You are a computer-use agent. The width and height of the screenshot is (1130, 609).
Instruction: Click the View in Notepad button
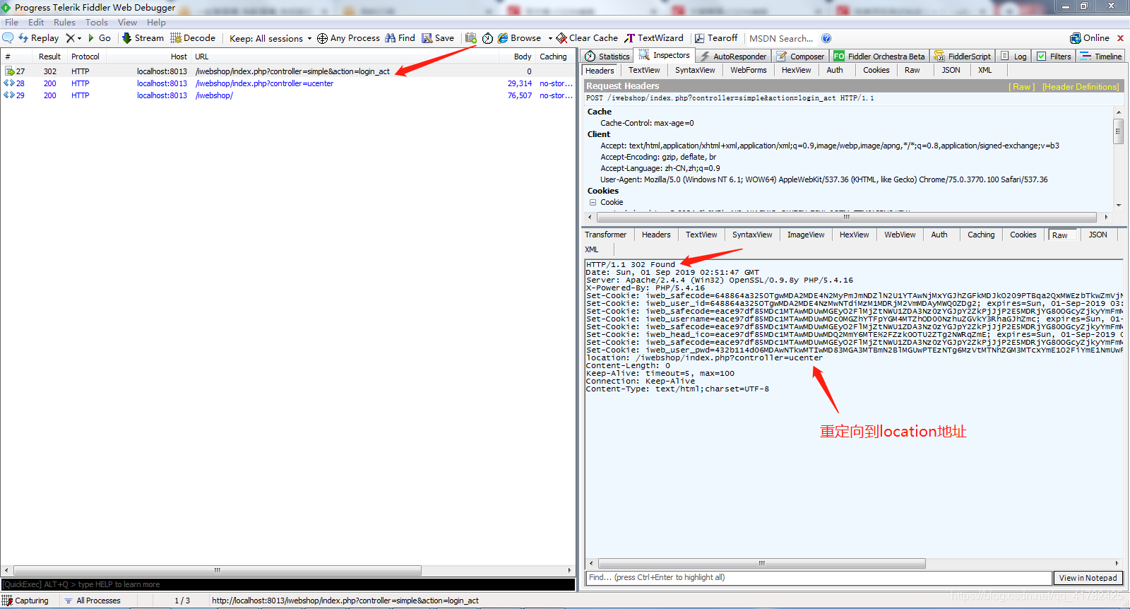(1088, 578)
